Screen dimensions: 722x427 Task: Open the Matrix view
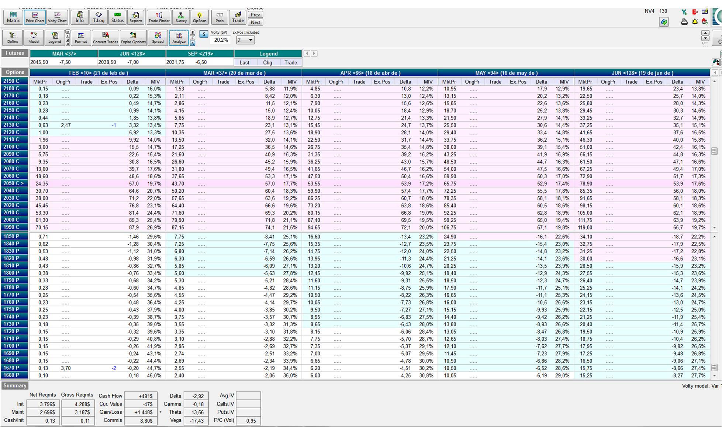pyautogui.click(x=13, y=17)
